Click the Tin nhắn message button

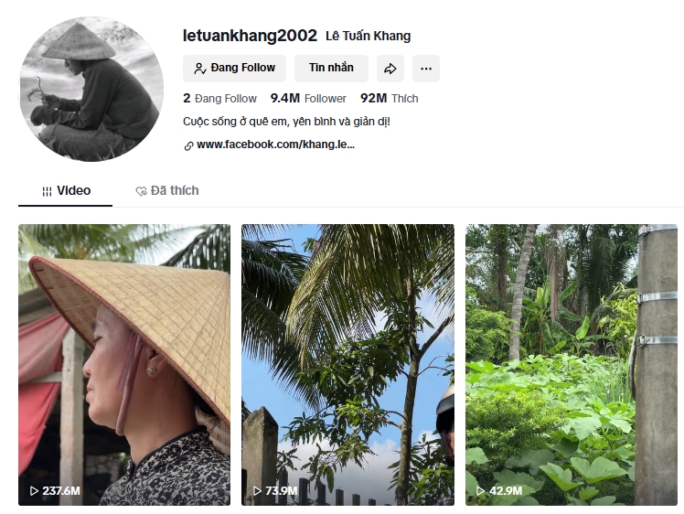point(331,69)
